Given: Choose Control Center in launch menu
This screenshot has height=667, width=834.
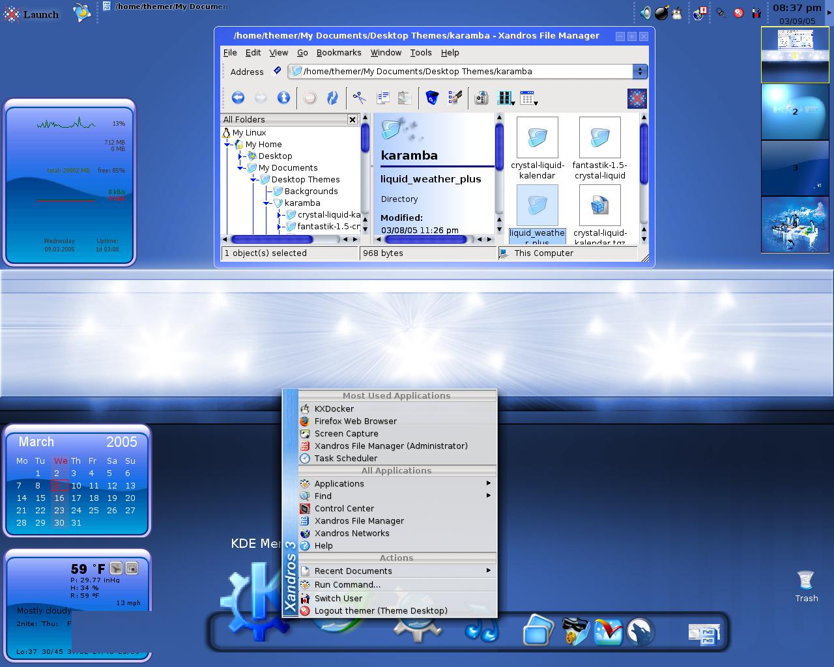Looking at the screenshot, I should tap(397, 508).
